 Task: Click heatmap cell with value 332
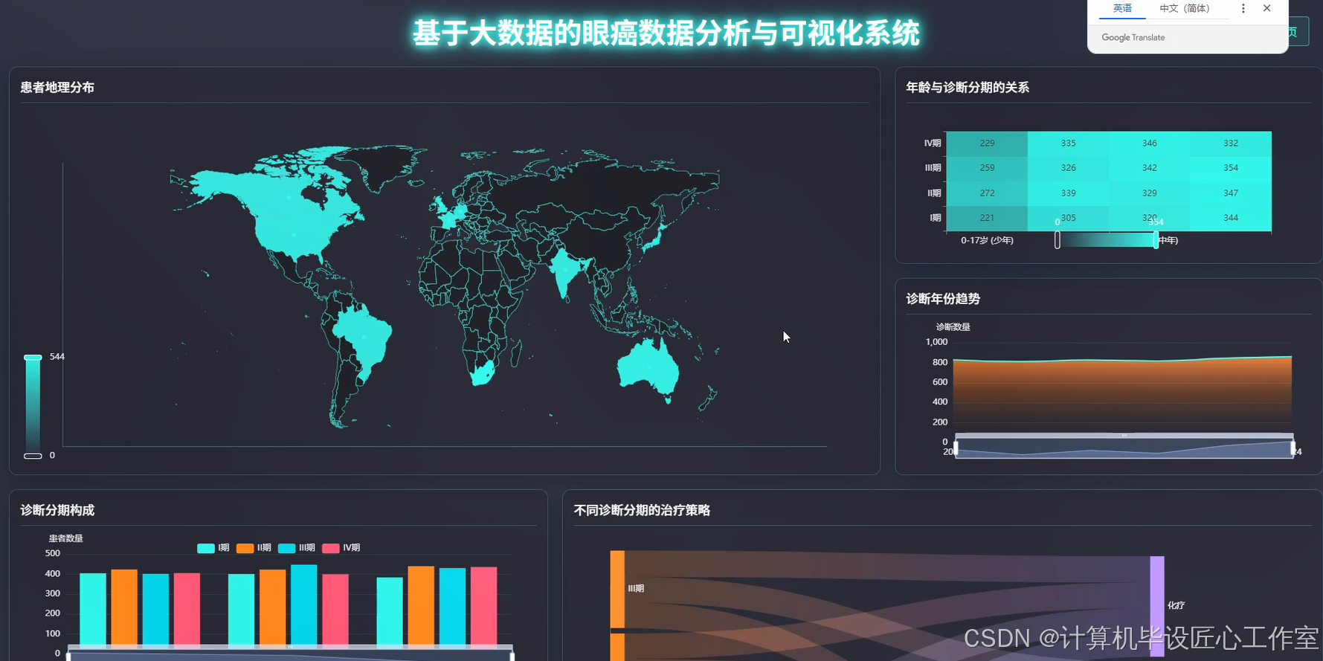tap(1231, 144)
